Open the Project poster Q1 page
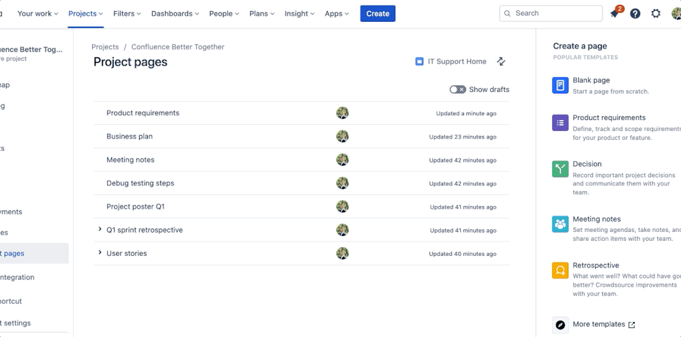The height and width of the screenshot is (337, 681). (136, 207)
